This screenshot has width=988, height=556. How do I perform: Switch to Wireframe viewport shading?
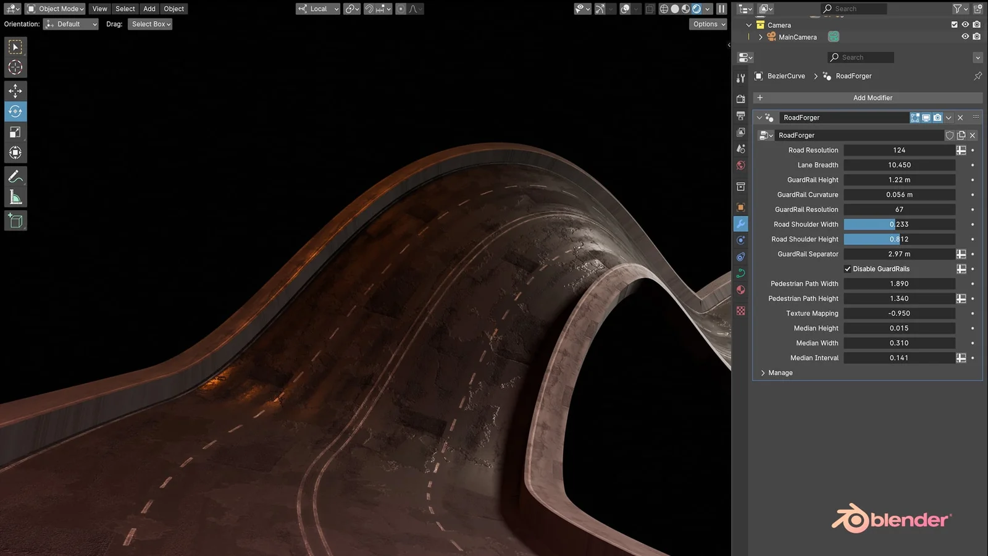pos(665,9)
